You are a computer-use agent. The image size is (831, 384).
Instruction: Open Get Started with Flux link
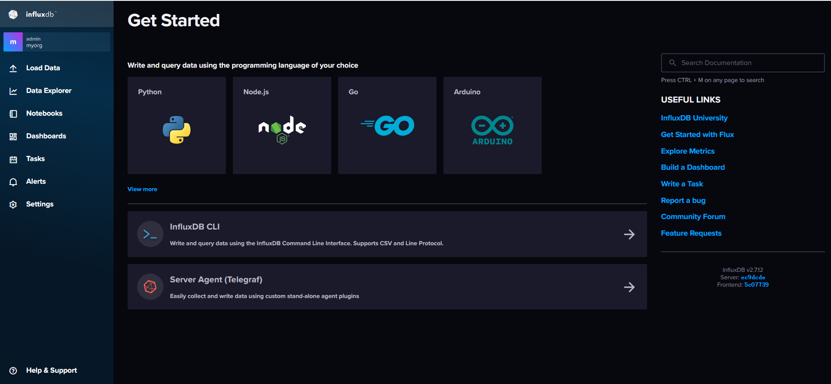click(x=697, y=134)
